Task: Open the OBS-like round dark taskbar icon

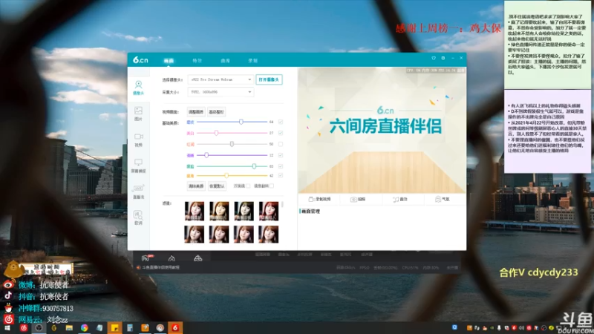Action: click(39, 328)
